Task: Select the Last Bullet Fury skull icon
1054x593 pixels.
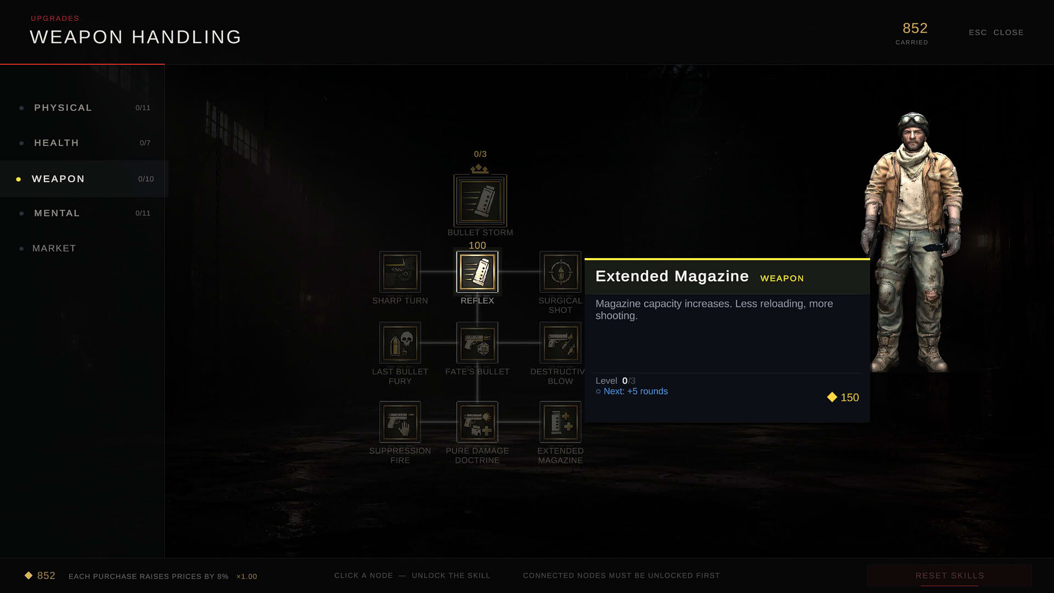Action: pyautogui.click(x=400, y=343)
